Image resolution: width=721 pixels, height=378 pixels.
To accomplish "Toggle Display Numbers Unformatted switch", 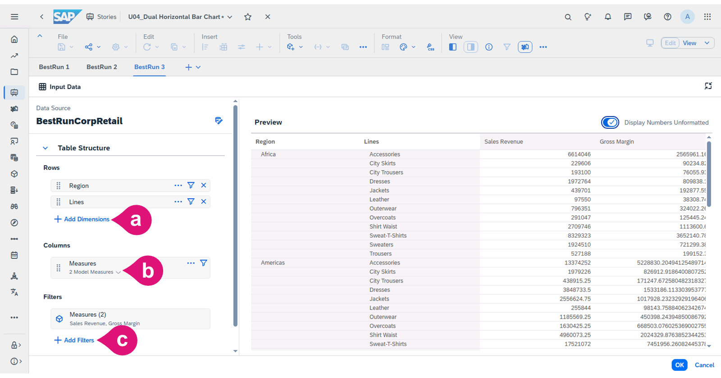I will (x=610, y=122).
